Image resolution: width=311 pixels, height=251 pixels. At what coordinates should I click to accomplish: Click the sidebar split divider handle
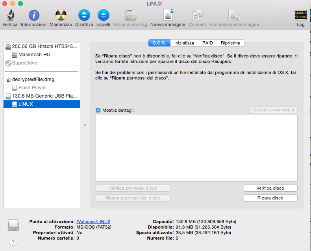point(85,125)
